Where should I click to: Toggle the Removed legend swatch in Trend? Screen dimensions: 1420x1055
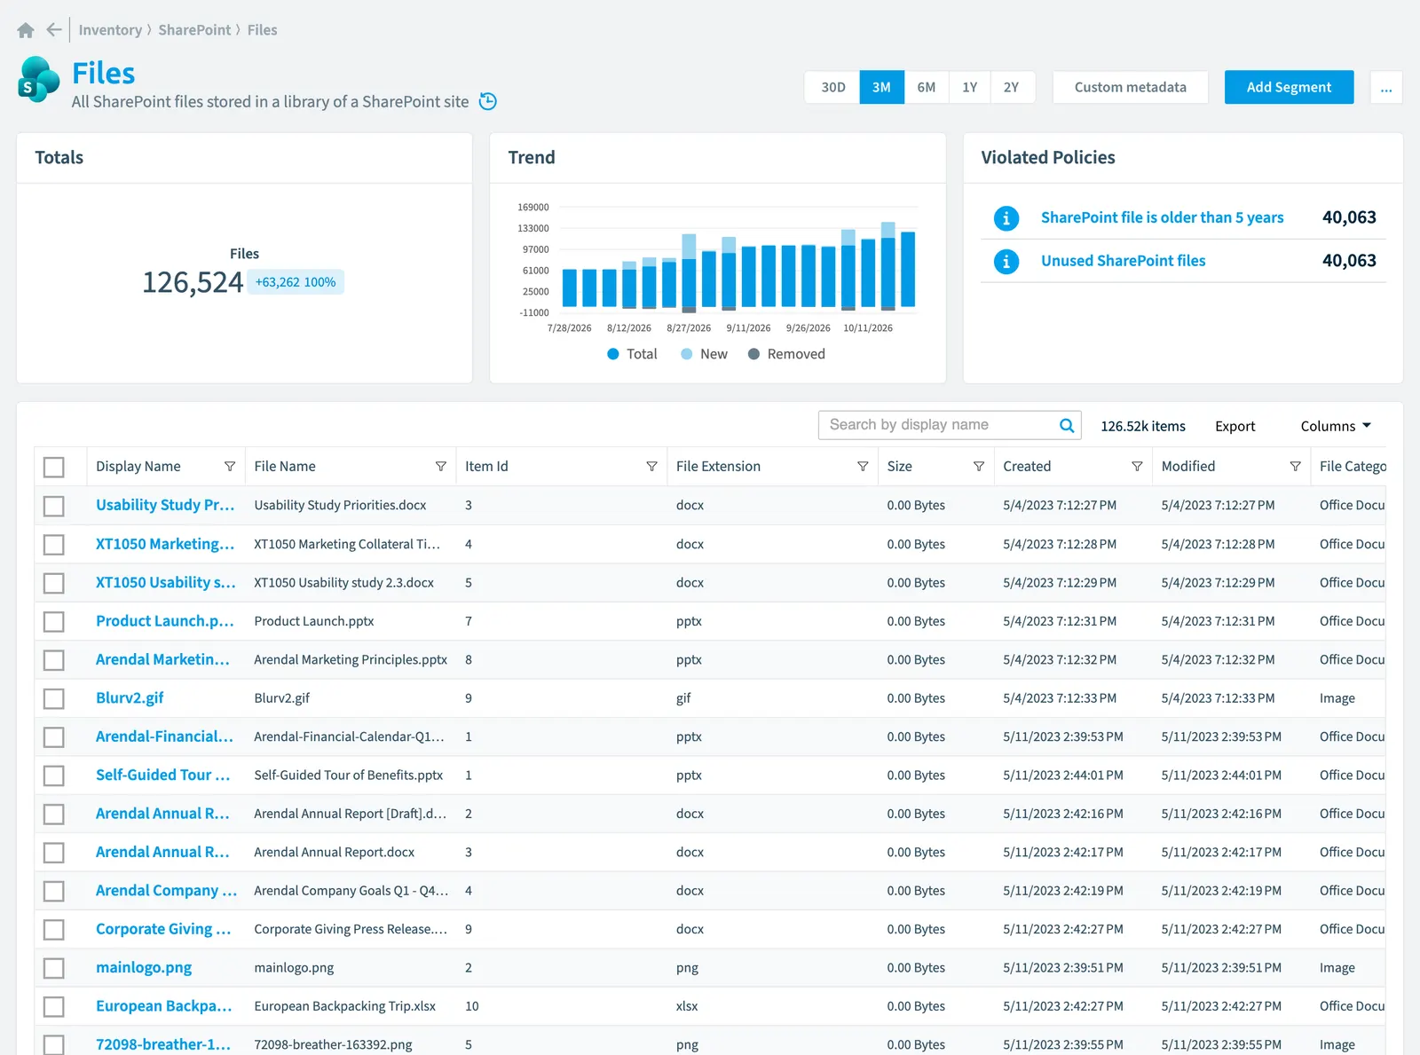(x=753, y=354)
